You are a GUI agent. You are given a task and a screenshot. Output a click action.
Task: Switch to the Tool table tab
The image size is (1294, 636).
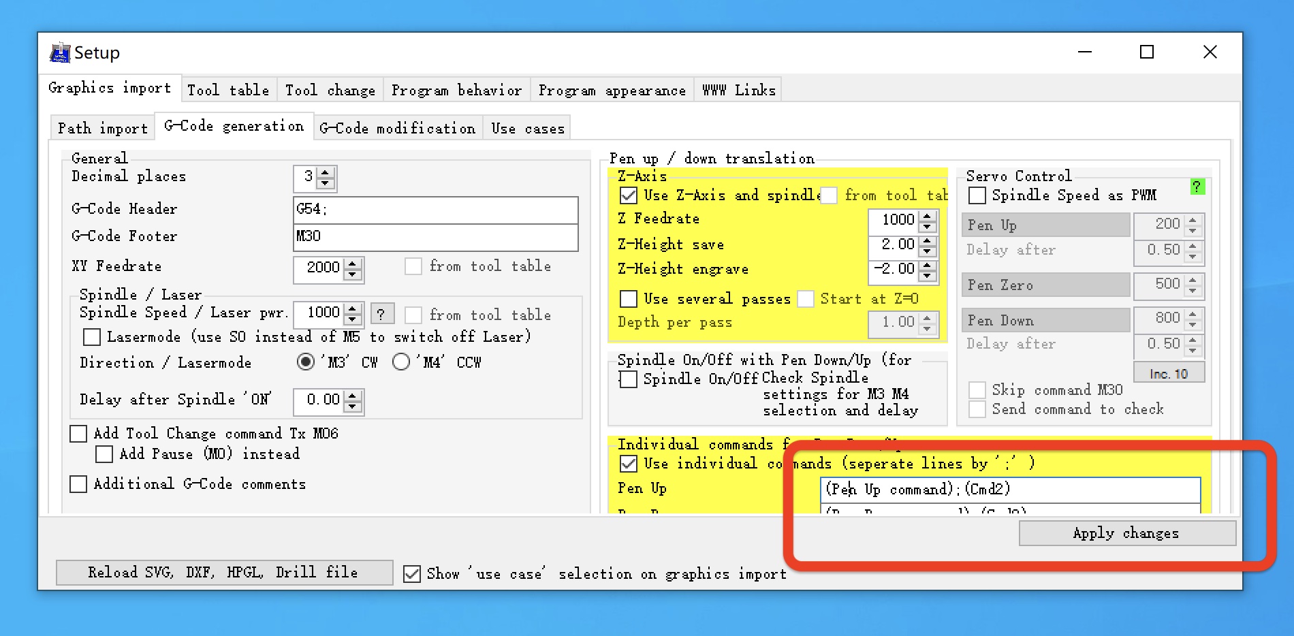(x=228, y=90)
